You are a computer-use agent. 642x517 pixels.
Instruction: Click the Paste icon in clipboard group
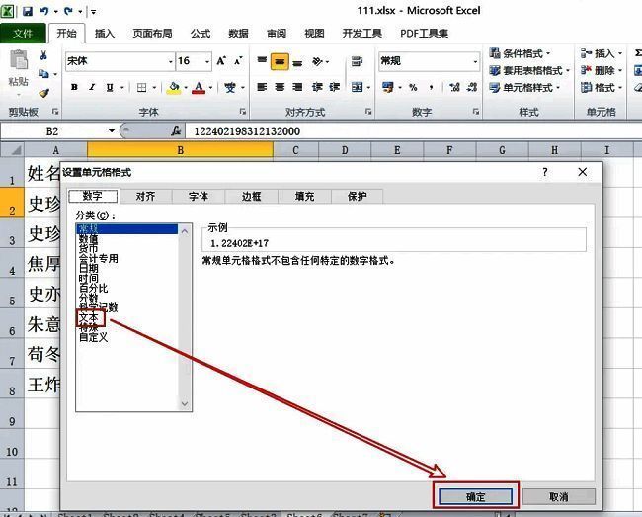(x=17, y=71)
